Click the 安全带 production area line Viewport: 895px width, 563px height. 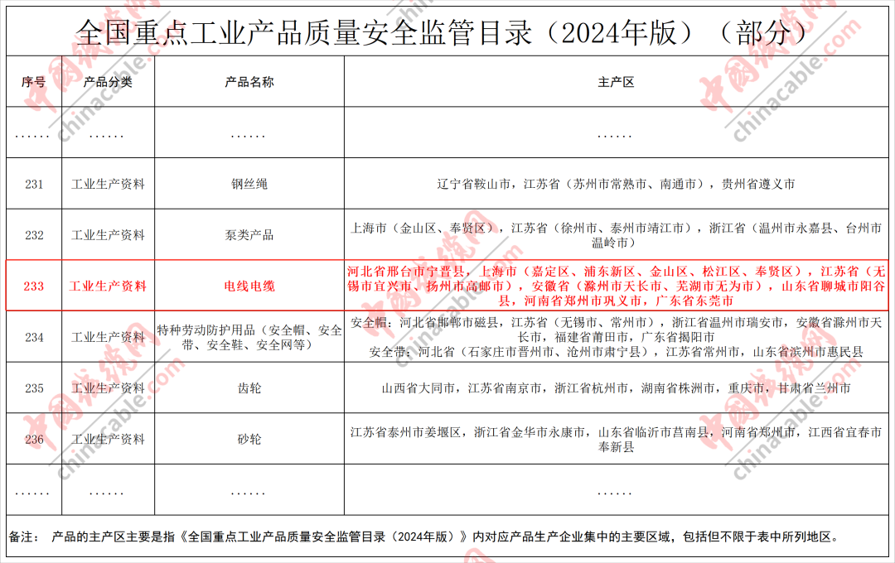pyautogui.click(x=616, y=352)
